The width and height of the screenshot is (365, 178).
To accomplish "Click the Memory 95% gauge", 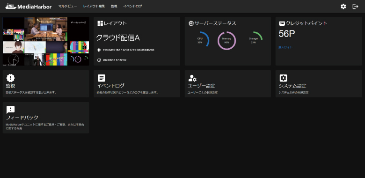I will coord(227,41).
